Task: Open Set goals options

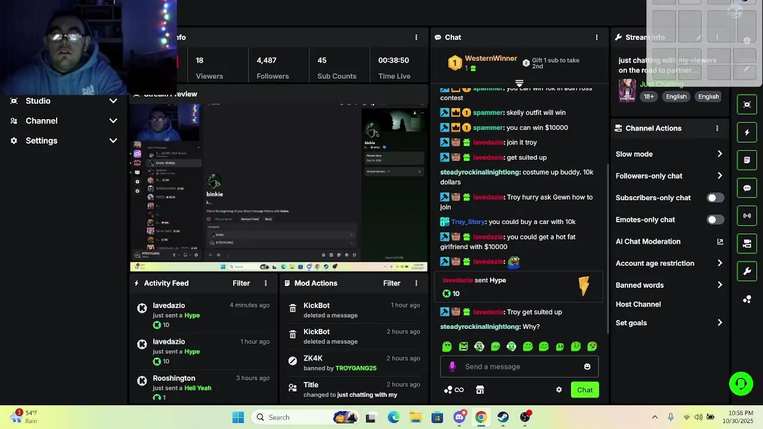Action: coord(669,323)
